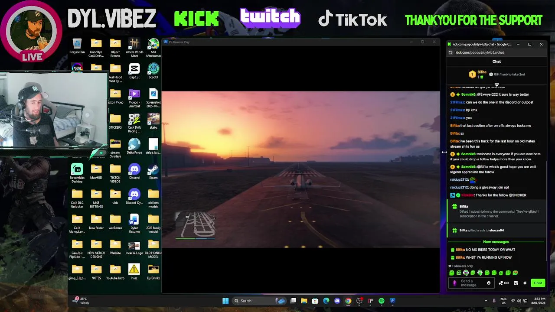This screenshot has height=312, width=555.
Task: Open File Explorer from the taskbar
Action: pos(304,301)
